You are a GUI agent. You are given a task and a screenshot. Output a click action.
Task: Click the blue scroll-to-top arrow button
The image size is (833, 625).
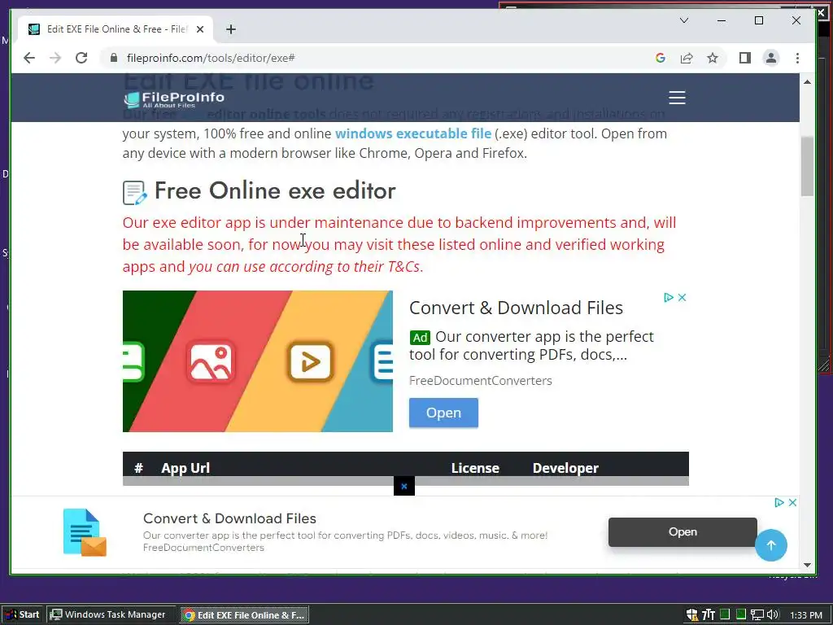click(771, 545)
